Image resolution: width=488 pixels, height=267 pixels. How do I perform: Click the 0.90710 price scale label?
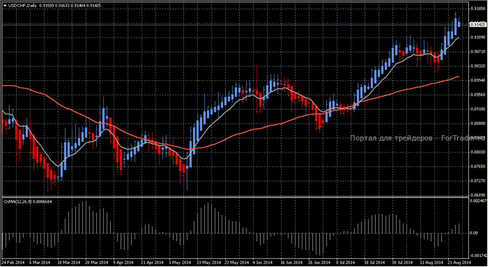click(478, 52)
